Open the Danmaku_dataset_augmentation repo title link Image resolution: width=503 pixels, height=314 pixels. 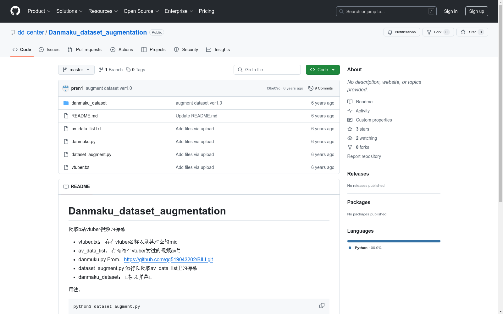97,32
